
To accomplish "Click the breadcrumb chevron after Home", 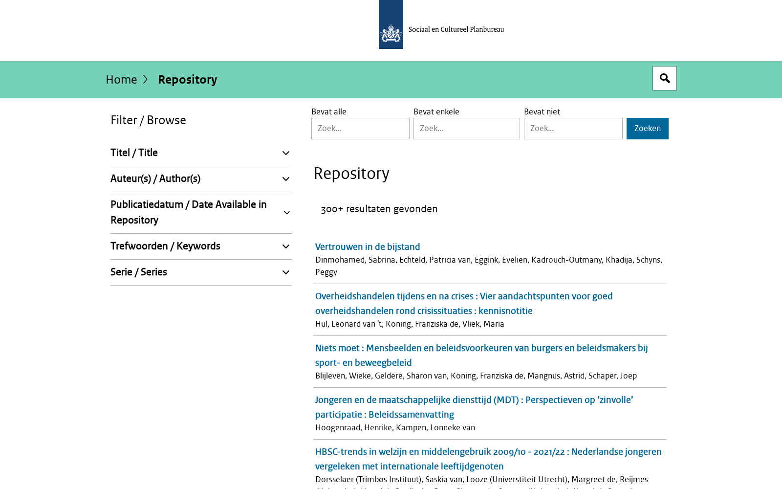I will pos(145,79).
